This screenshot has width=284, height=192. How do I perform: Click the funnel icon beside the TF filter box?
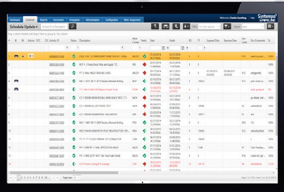(204, 48)
